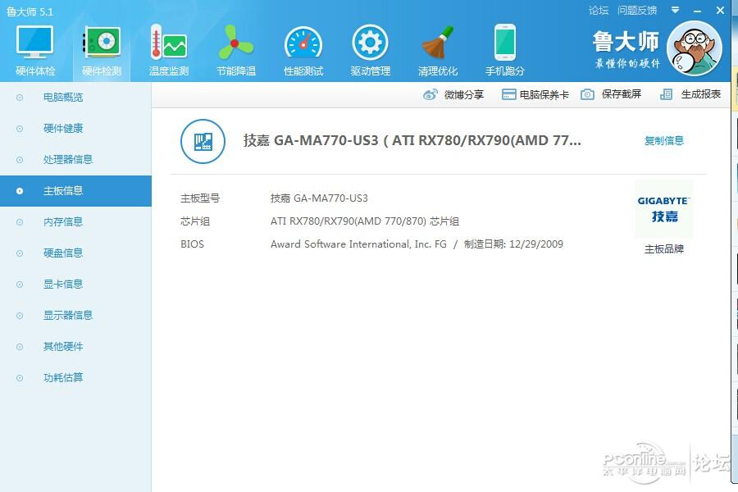Image resolution: width=738 pixels, height=492 pixels.
Task: Click radio bullet beside 硬件健康
Action: pyautogui.click(x=20, y=129)
